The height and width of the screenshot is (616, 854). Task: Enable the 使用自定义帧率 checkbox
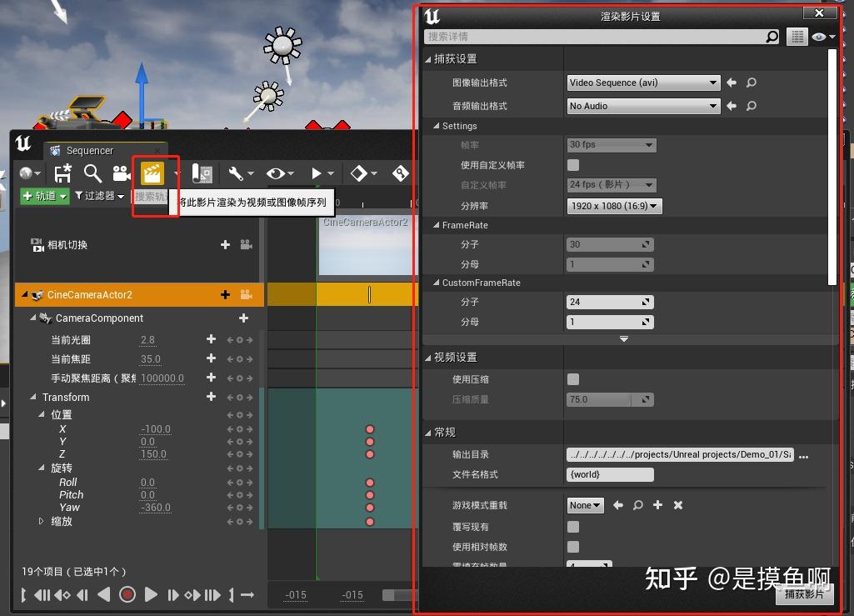574,164
